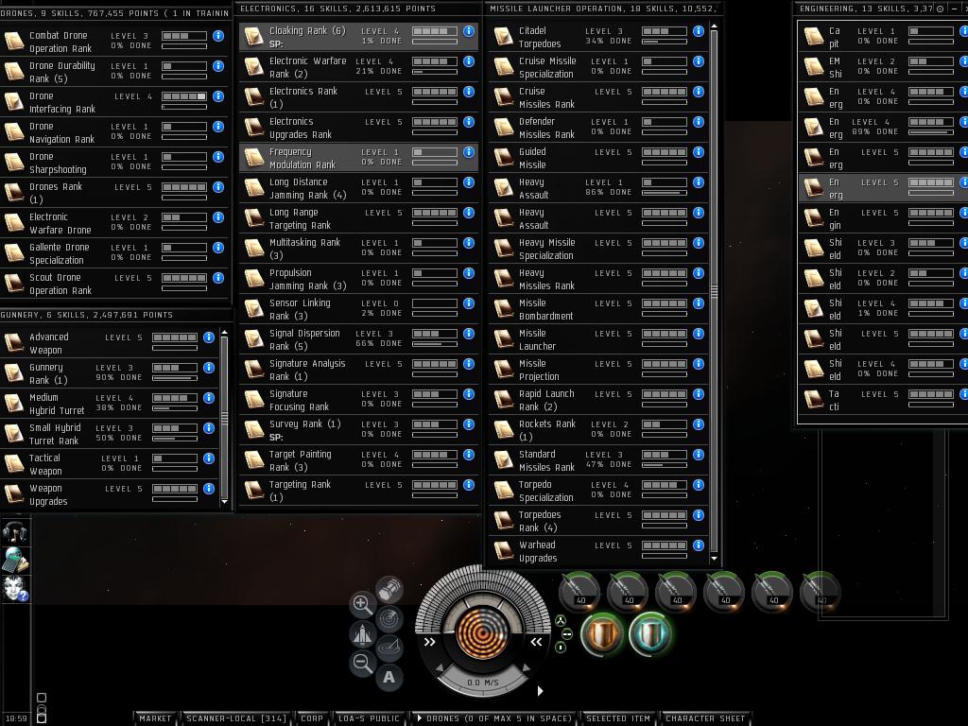Decrease speed with the left HUD arrows
The image size is (968, 726).
click(x=430, y=642)
